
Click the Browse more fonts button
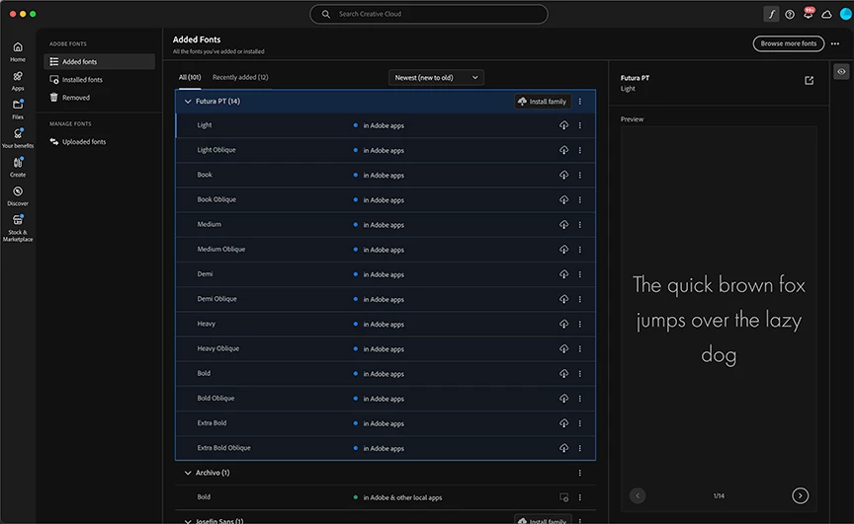tap(788, 43)
